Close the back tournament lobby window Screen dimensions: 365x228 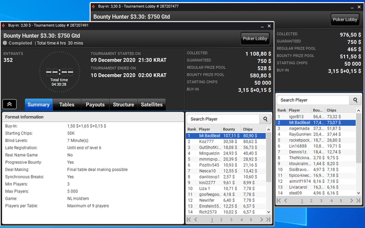[359, 7]
